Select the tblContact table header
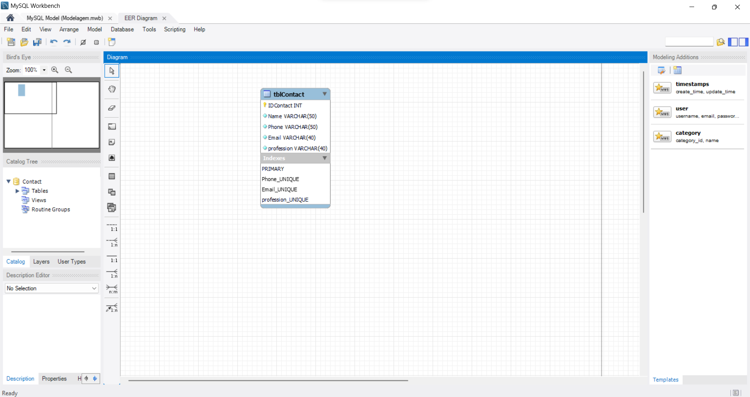 click(295, 94)
